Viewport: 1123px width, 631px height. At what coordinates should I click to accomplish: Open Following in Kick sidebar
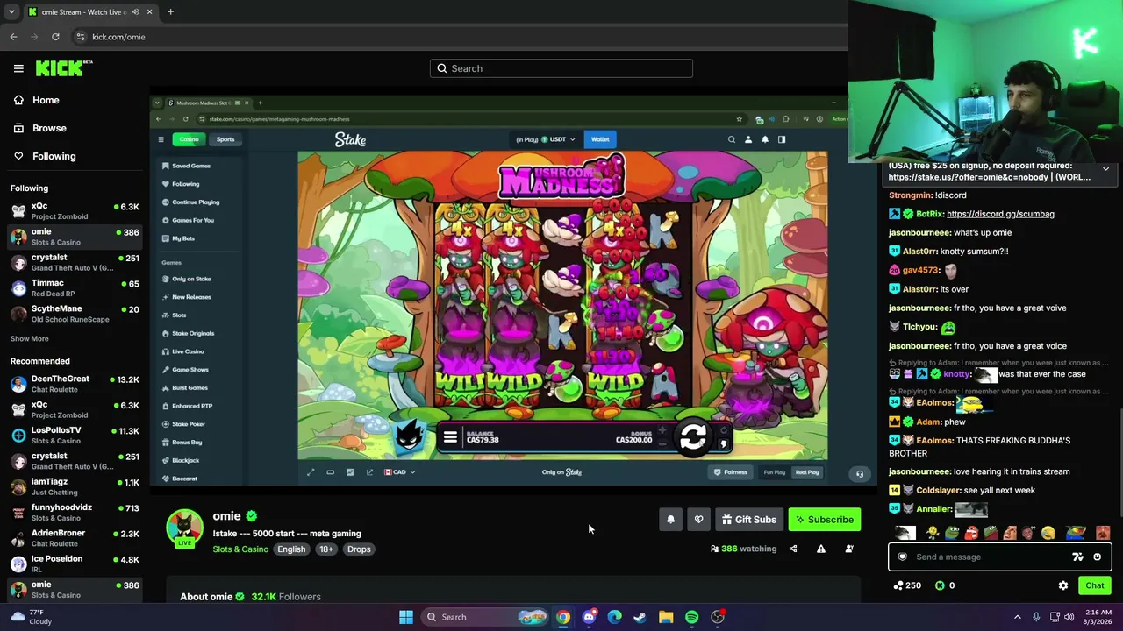(54, 156)
